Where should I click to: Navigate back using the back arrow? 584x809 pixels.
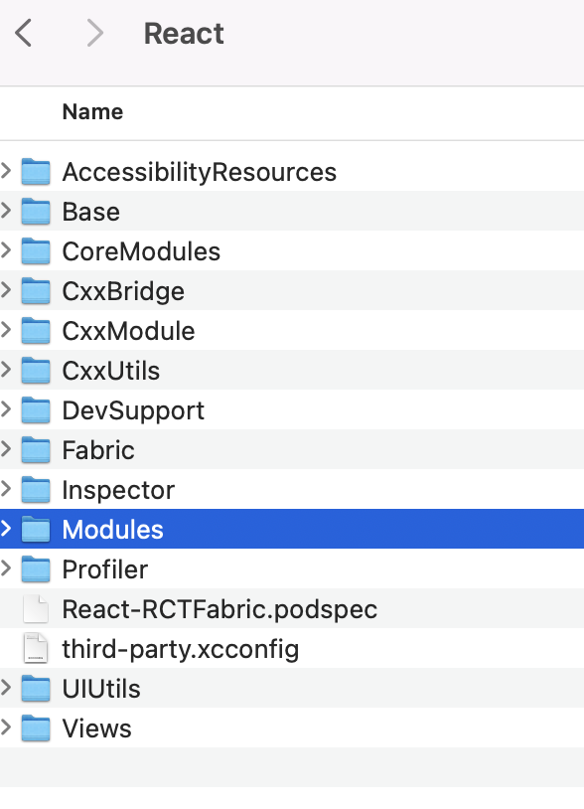click(24, 33)
